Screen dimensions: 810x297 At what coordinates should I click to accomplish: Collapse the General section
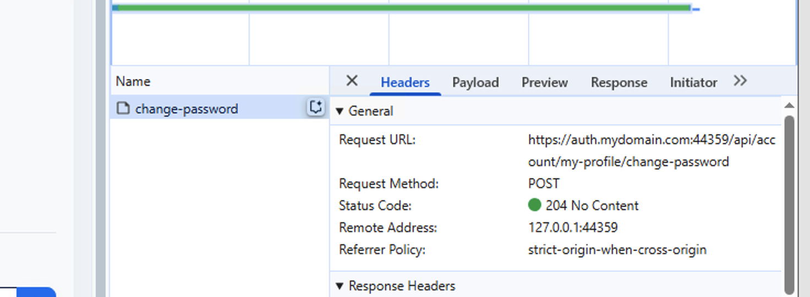point(340,111)
